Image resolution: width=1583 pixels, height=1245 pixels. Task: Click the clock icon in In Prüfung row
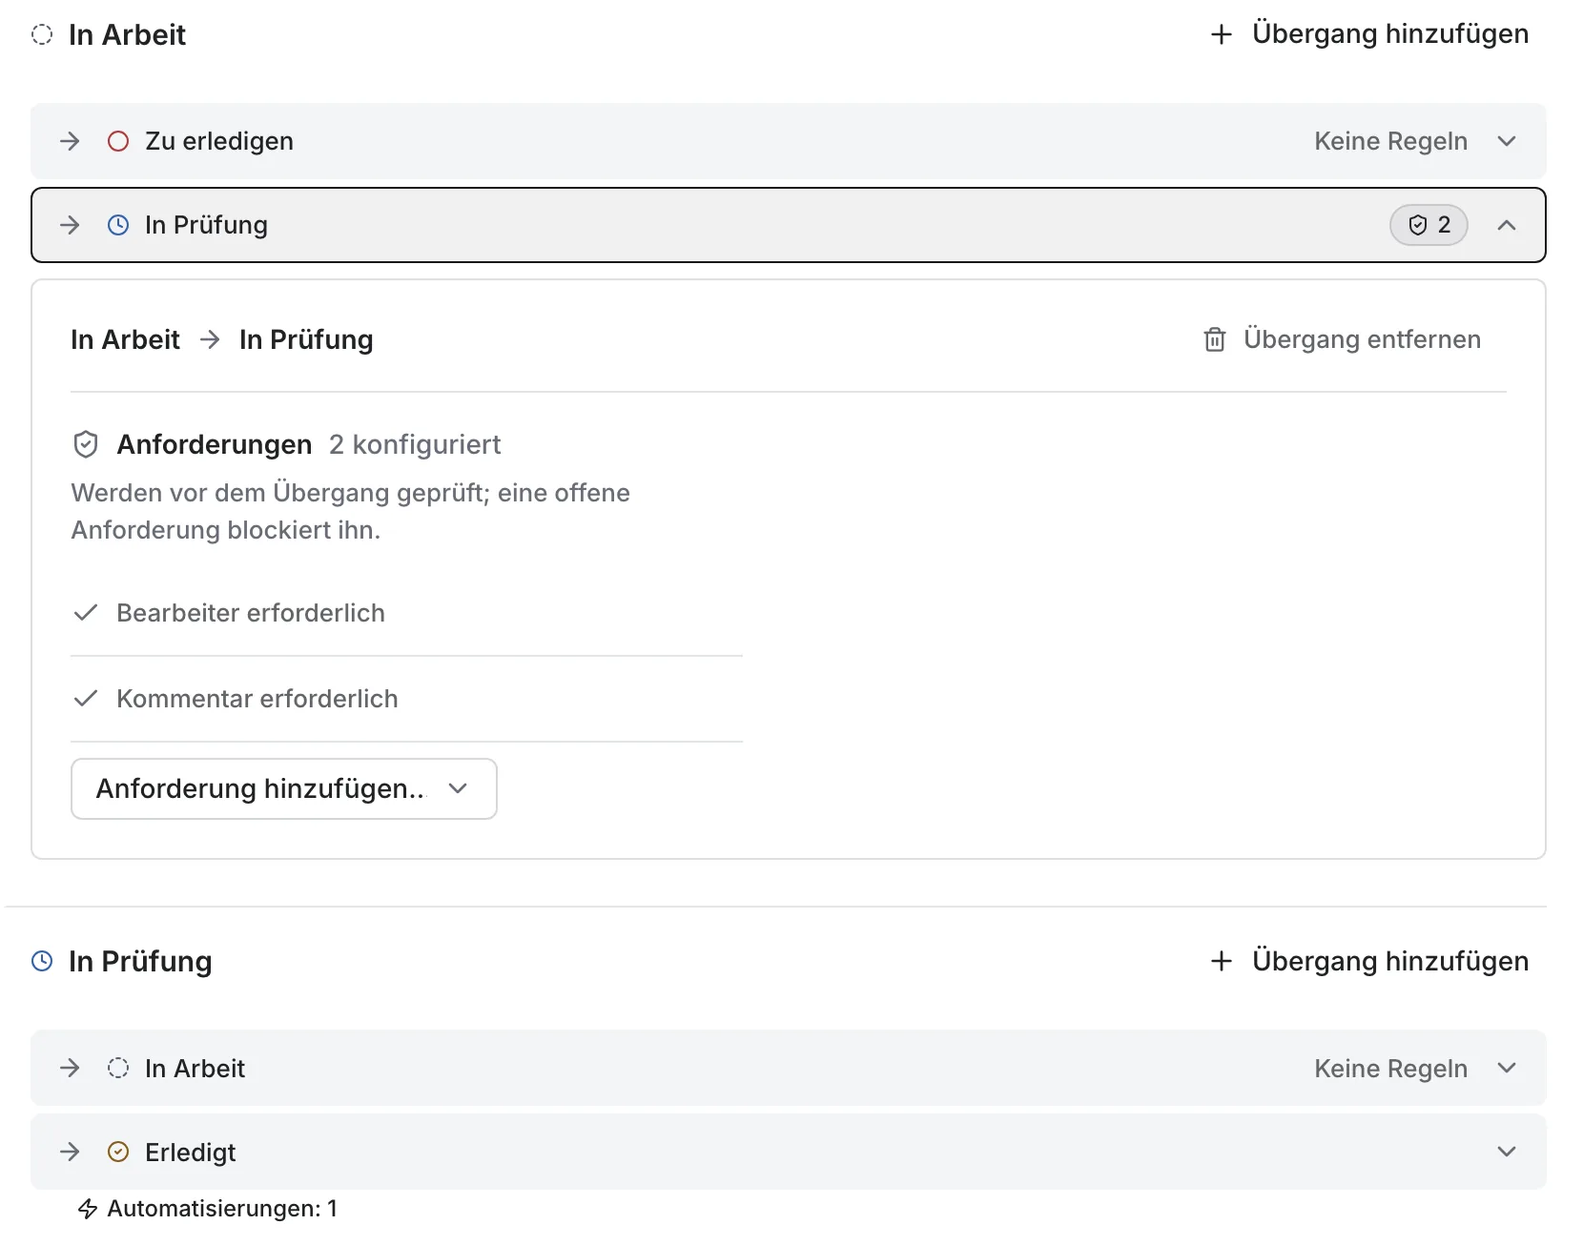[118, 225]
